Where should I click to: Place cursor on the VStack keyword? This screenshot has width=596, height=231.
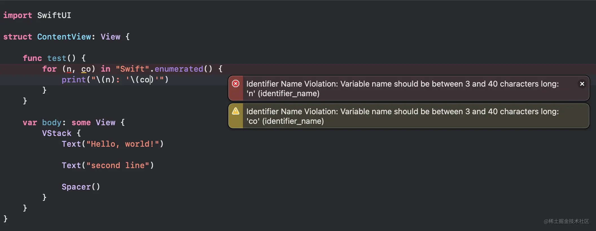pyautogui.click(x=56, y=133)
